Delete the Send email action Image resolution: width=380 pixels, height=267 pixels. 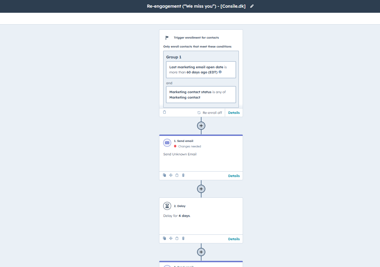183,175
